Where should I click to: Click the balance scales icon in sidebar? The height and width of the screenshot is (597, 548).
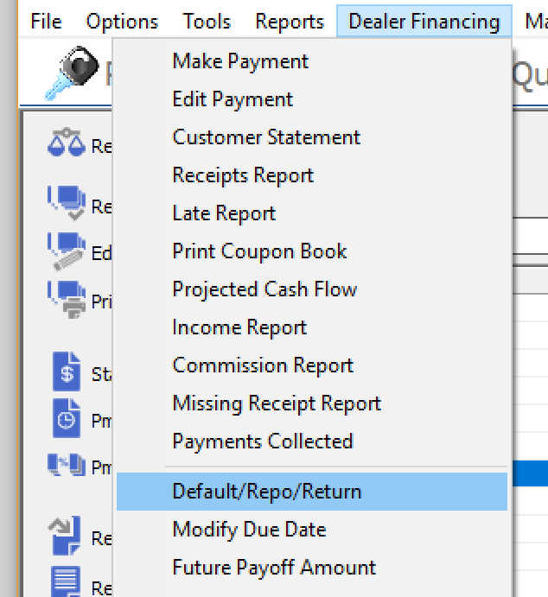pyautogui.click(x=66, y=144)
